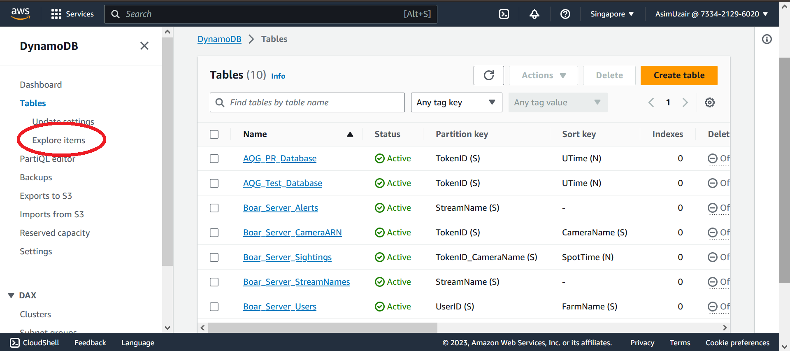Viewport: 790px width, 351px height.
Task: Check the AQG_Test_Database row checkbox
Action: [x=214, y=183]
